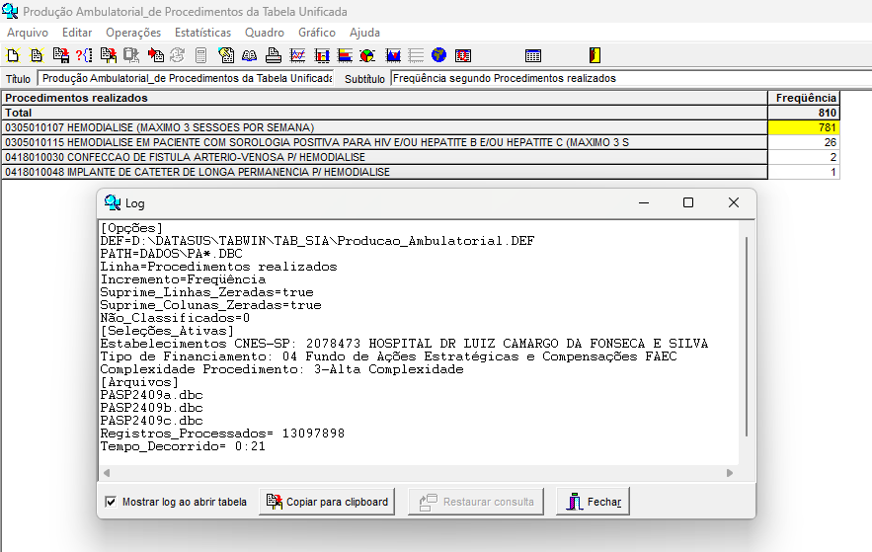This screenshot has height=552, width=872.
Task: Open the horizontal bar chart icon
Action: tap(345, 55)
